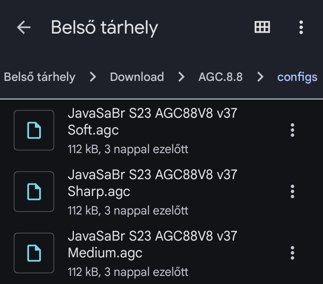The width and height of the screenshot is (323, 284).
Task: Open the top-bar overflow menu
Action: tap(301, 28)
